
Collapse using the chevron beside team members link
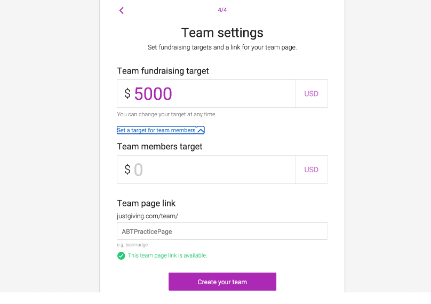201,130
